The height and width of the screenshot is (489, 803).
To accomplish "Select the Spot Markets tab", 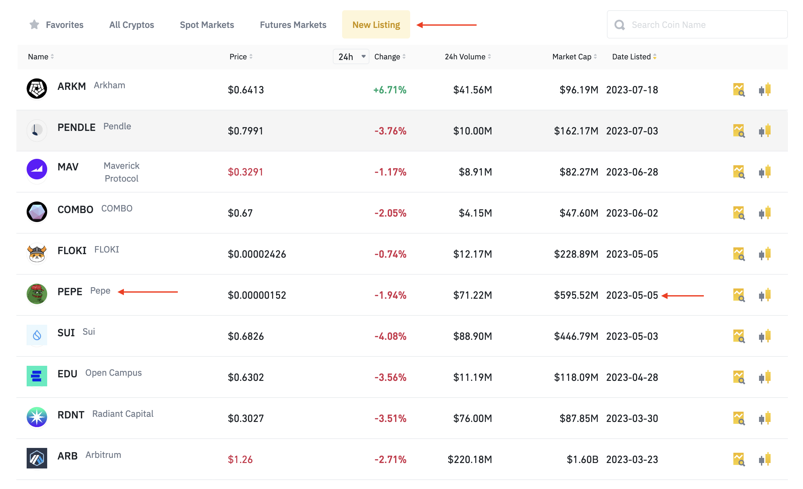I will coord(206,24).
